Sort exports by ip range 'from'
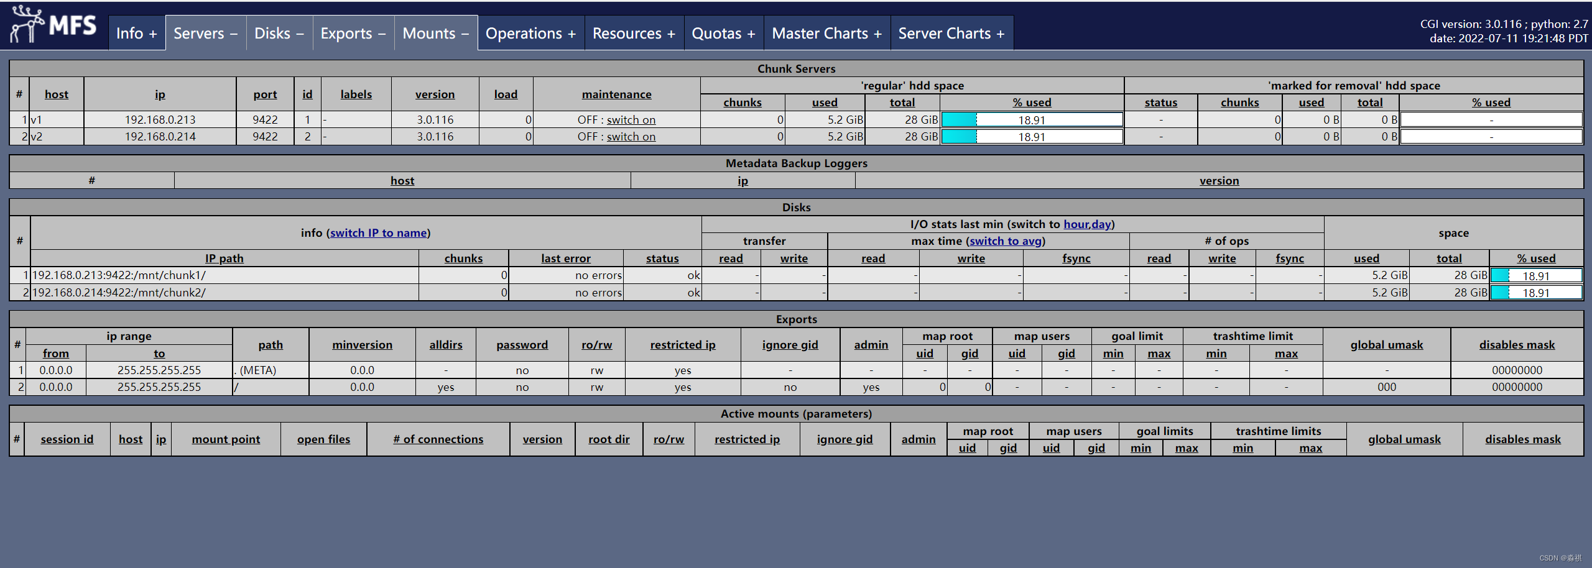This screenshot has width=1592, height=568. 56,354
